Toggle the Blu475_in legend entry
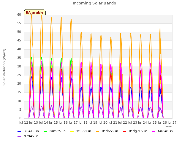This screenshot has height=142, width=190. (28, 131)
